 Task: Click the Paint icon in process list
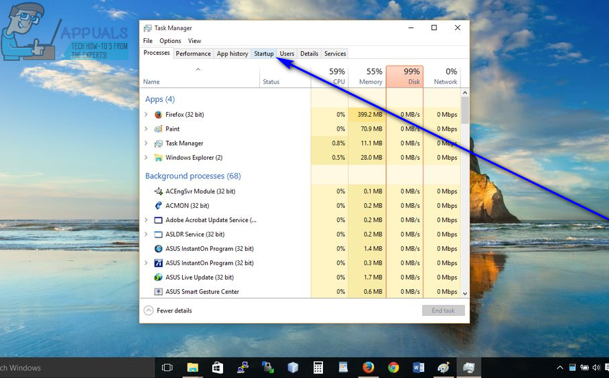pos(158,129)
